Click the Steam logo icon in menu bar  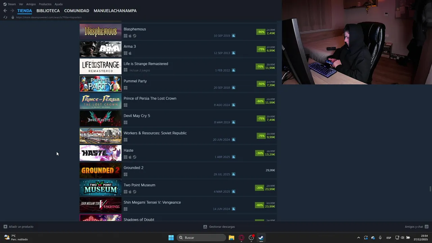tap(5, 4)
